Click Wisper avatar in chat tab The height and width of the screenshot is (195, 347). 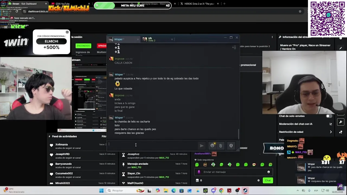111,40
